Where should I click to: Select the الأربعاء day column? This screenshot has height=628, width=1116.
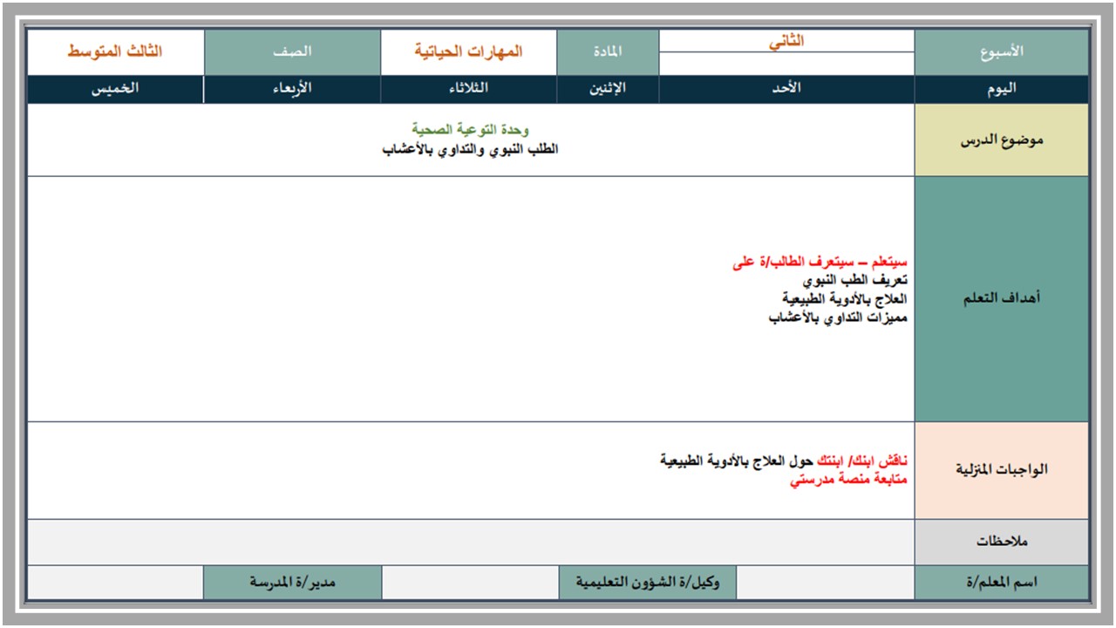[292, 89]
